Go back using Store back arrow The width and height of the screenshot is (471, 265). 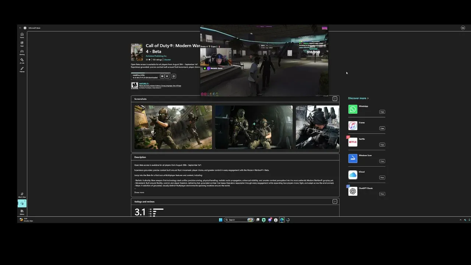click(x=20, y=28)
